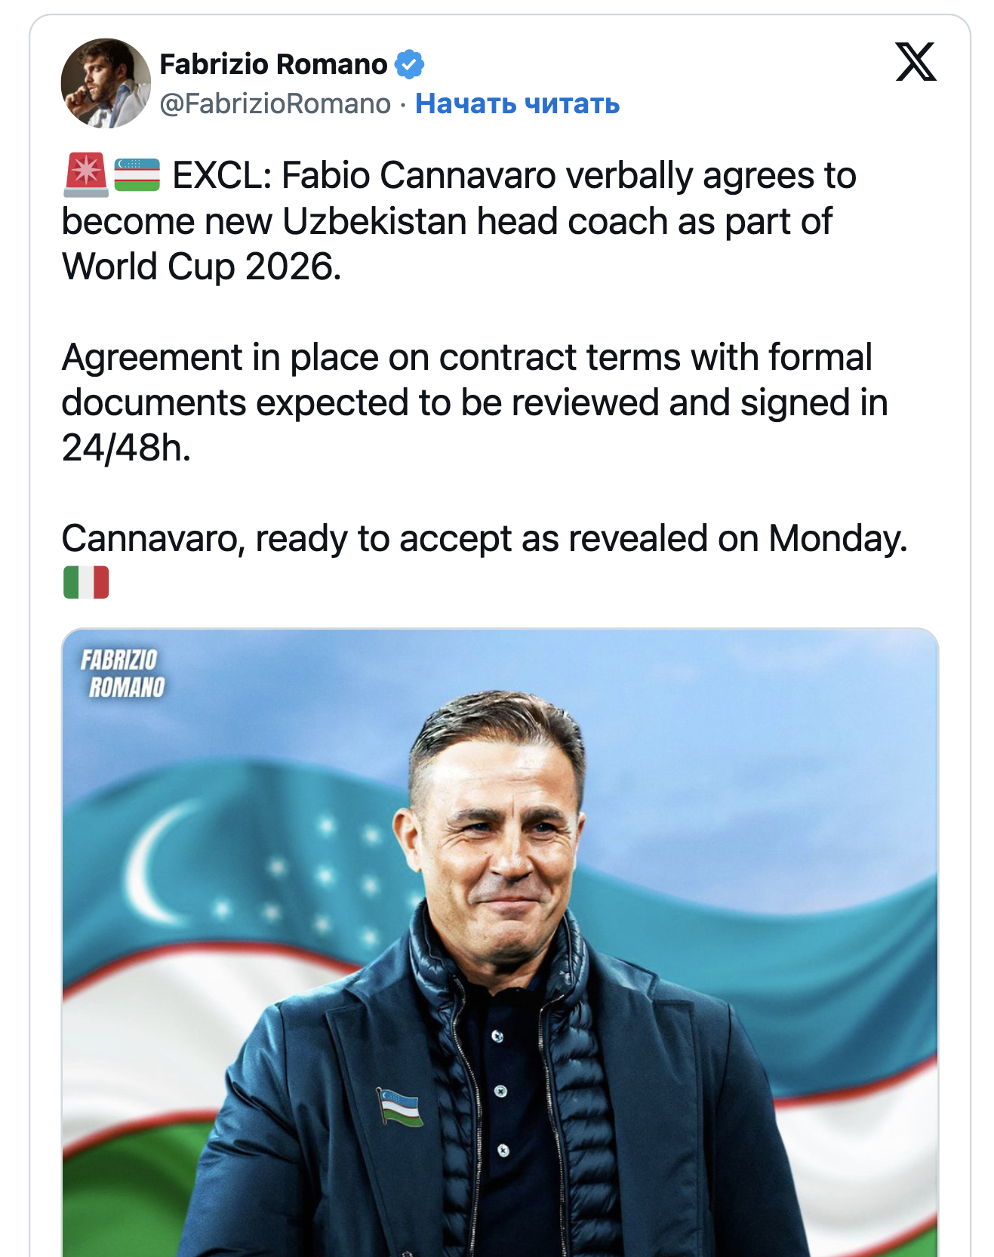Image resolution: width=994 pixels, height=1257 pixels.
Task: Open the @FabrizioRomano handle link
Action: tap(275, 103)
